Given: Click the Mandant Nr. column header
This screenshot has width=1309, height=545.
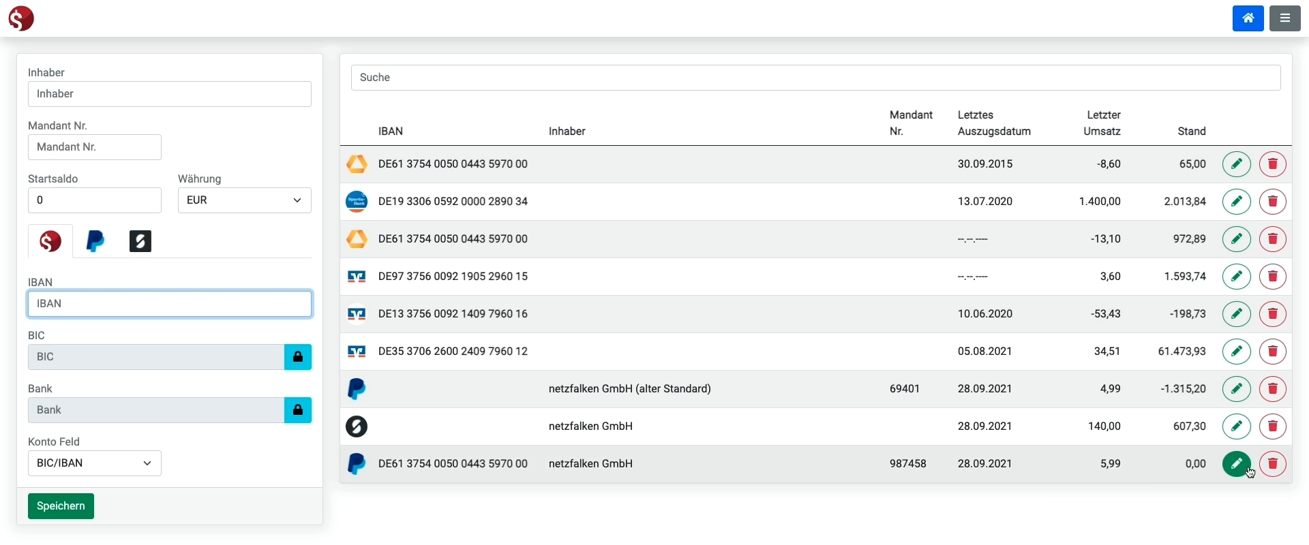Looking at the screenshot, I should tap(911, 123).
